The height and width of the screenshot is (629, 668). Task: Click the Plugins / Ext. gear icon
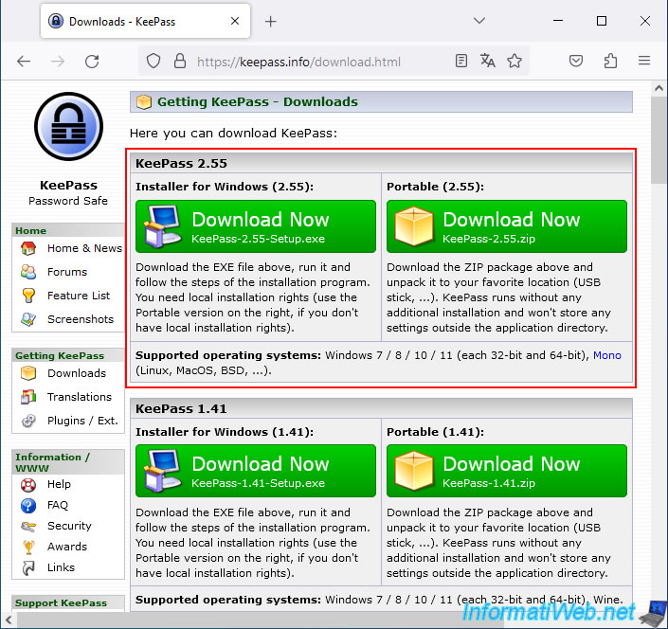click(28, 421)
